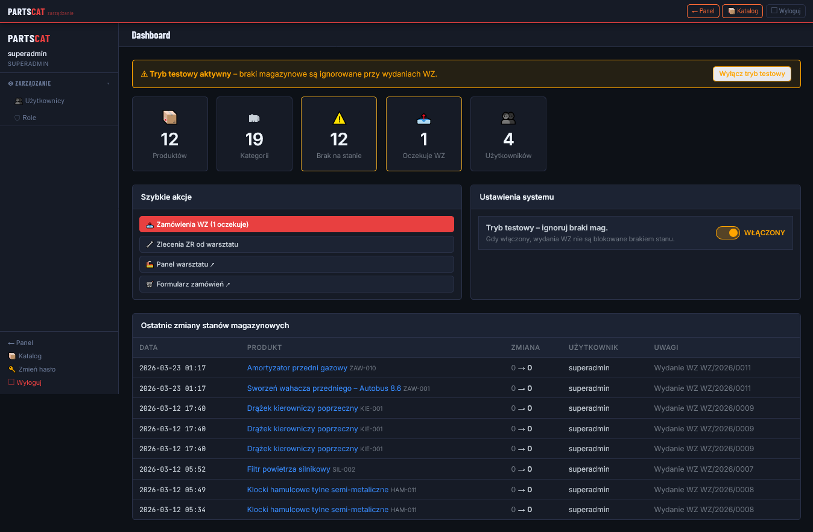Viewport: 813px width, 532px height.
Task: Click the Katalog button in top bar
Action: pos(742,11)
